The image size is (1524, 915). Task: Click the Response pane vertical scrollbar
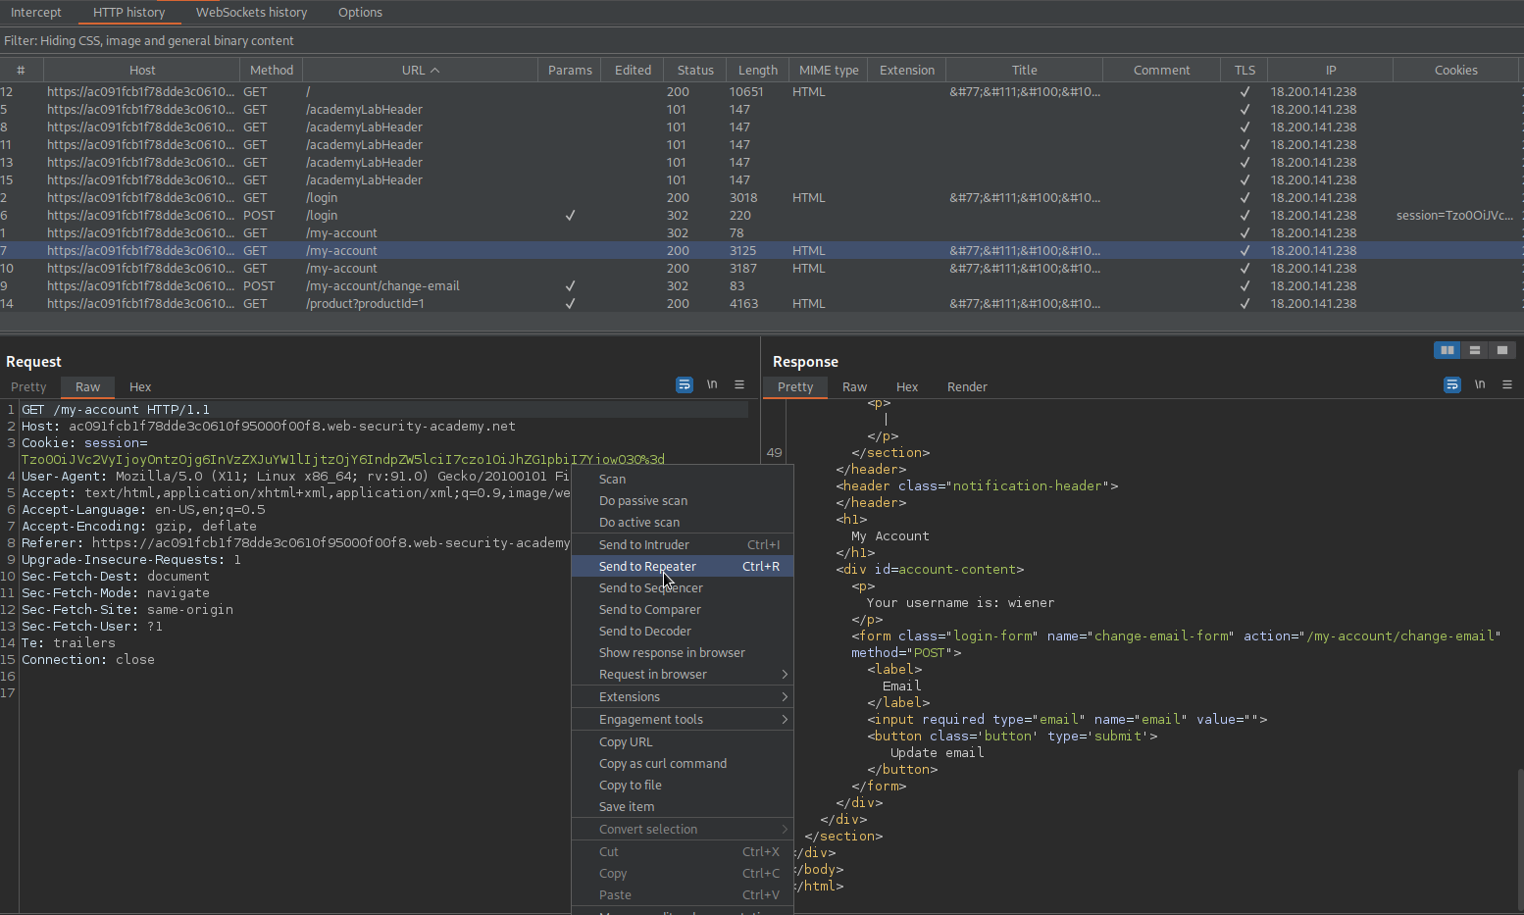(1519, 839)
